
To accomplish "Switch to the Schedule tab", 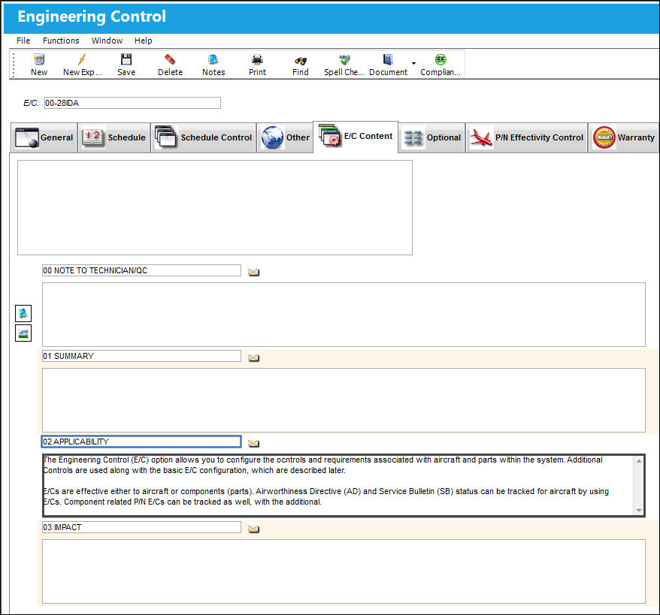I will 114,137.
